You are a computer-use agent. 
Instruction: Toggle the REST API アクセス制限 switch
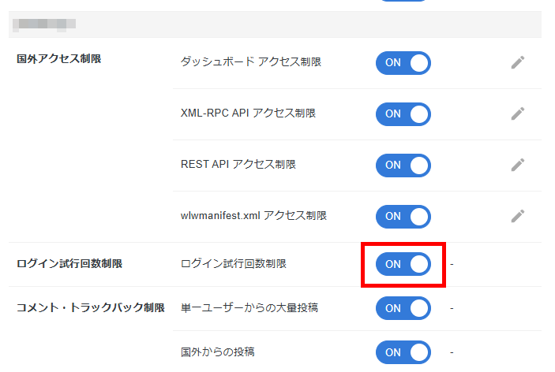[403, 165]
